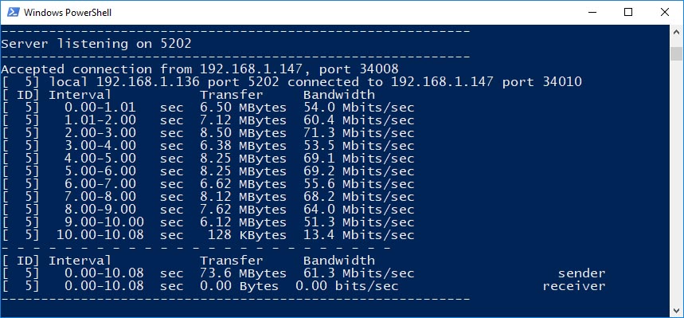Click the first 'Transfer' column header
The width and height of the screenshot is (684, 318).
(232, 94)
